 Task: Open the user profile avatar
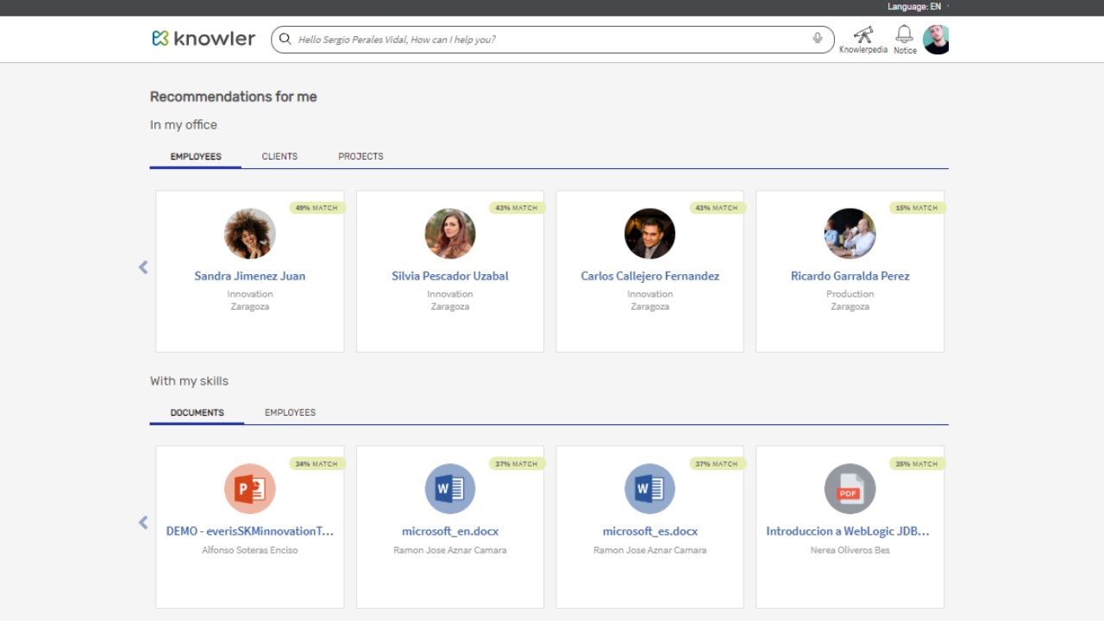(x=936, y=40)
